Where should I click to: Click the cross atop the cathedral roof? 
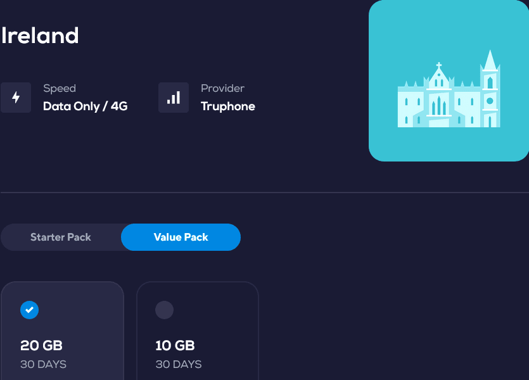[x=438, y=65]
